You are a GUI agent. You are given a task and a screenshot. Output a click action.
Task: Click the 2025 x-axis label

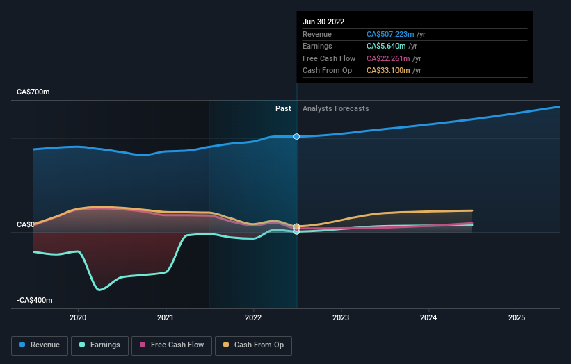coord(517,318)
